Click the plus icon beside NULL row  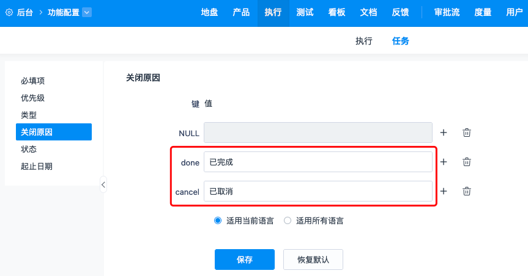(444, 133)
